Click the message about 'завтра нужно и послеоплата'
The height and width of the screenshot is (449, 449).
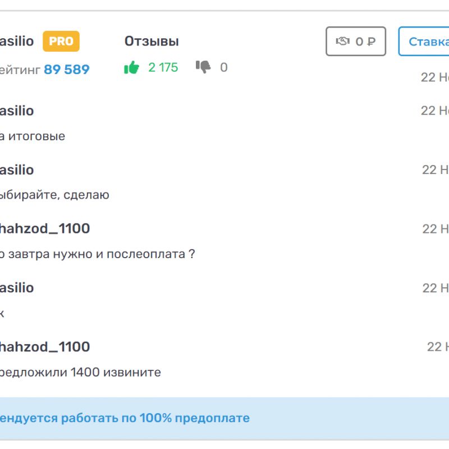[x=97, y=254]
